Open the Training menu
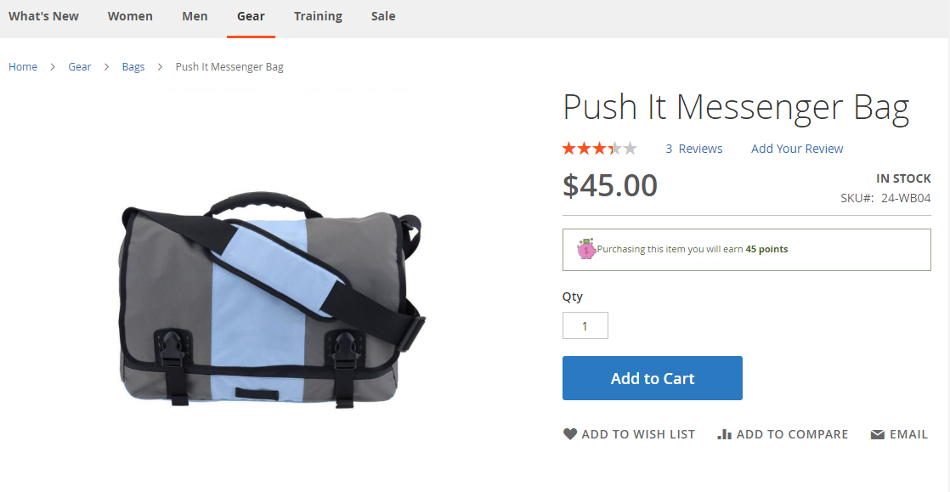Viewport: 950px width, 492px height. click(x=318, y=16)
